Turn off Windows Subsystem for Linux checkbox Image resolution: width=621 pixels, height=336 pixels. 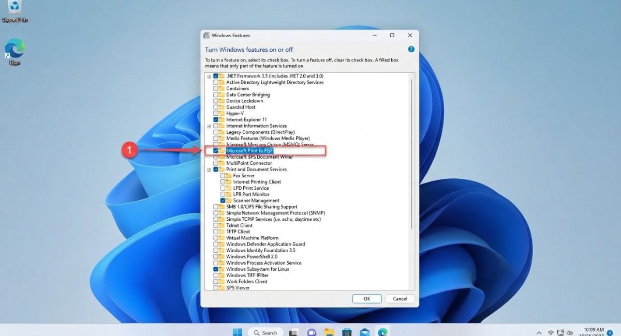click(x=215, y=269)
